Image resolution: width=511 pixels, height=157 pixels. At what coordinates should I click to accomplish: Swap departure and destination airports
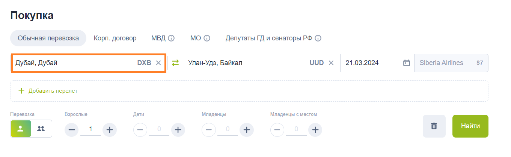(175, 63)
